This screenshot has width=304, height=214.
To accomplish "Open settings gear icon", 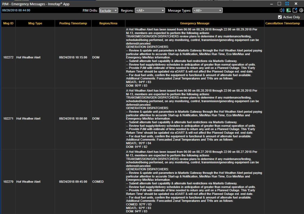I will tap(301, 10).
